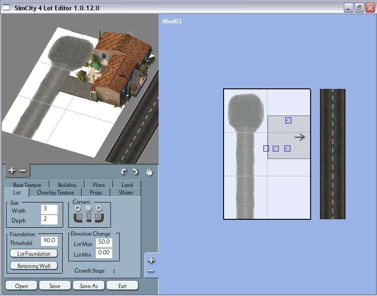Zoom in the 3D lot preview
This screenshot has width=377, height=296.
(x=11, y=171)
